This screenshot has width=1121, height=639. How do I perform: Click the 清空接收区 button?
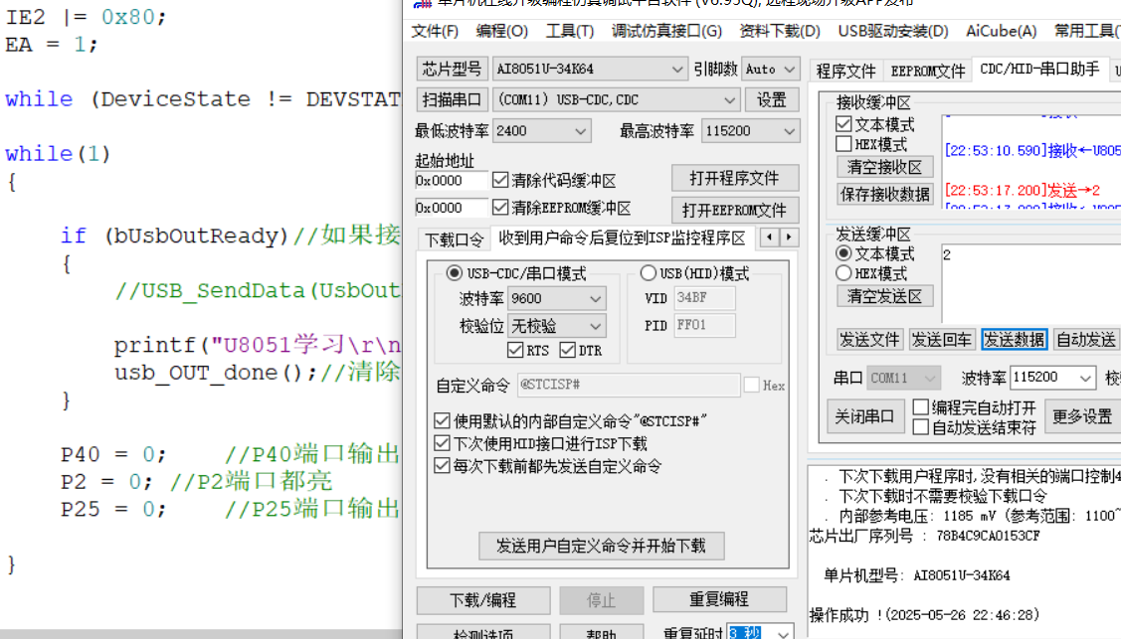click(885, 167)
